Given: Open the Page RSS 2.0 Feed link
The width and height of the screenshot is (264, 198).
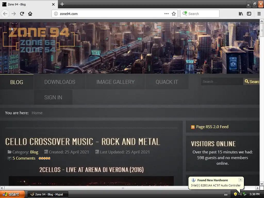Looking at the screenshot, I should point(212,127).
